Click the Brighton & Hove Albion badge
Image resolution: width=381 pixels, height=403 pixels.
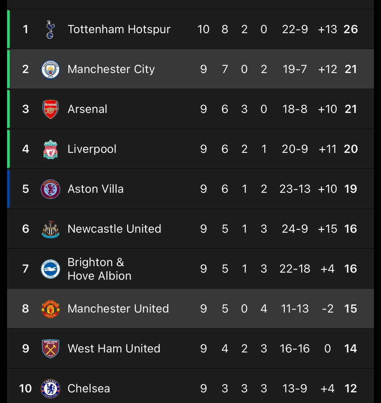[x=50, y=269]
